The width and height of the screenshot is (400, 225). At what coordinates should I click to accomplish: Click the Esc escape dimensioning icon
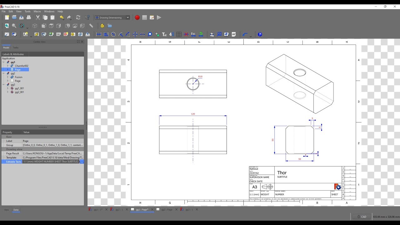click(x=193, y=34)
